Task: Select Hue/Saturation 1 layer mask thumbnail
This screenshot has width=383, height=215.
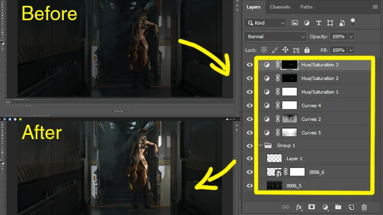Action: coord(289,92)
